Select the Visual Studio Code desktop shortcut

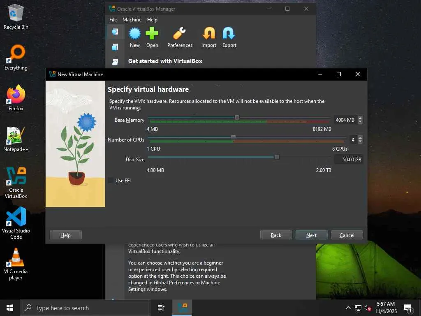(16, 223)
